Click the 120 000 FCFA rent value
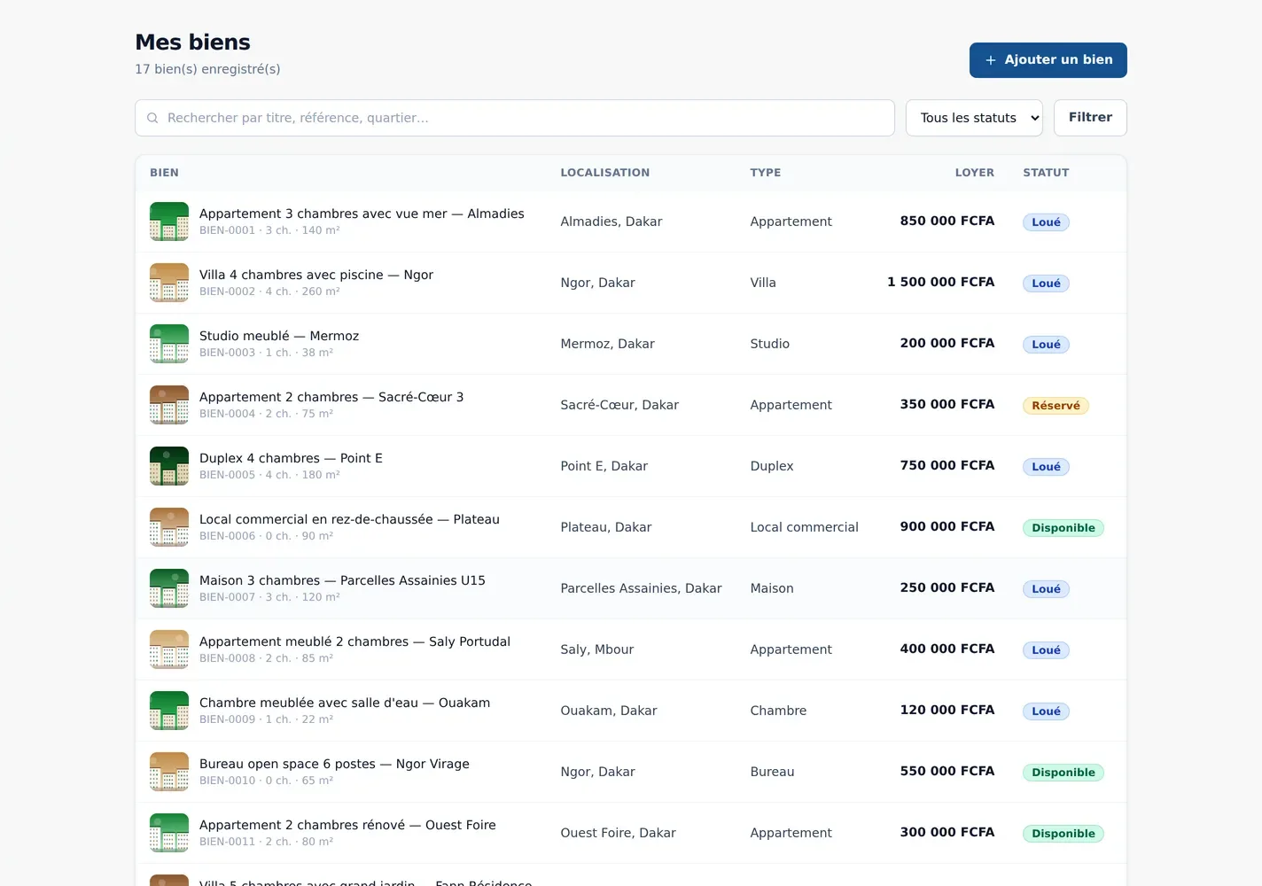Image resolution: width=1262 pixels, height=886 pixels. [x=947, y=710]
